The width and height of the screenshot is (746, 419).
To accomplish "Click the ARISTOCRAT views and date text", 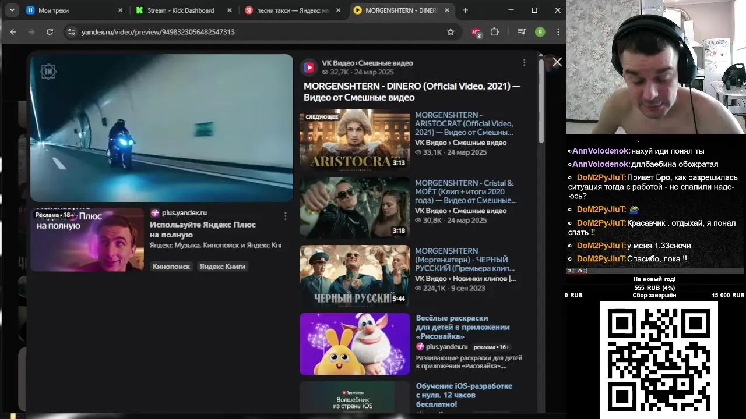I will coord(451,152).
